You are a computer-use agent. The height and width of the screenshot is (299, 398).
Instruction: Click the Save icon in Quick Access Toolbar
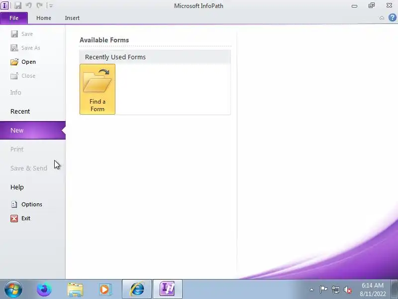pyautogui.click(x=17, y=5)
